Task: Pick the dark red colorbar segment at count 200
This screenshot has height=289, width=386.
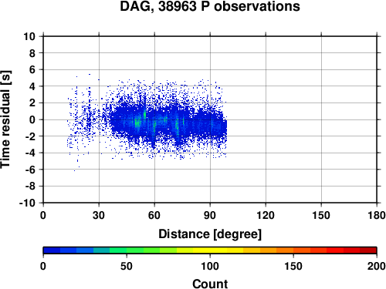Action: [368, 250]
